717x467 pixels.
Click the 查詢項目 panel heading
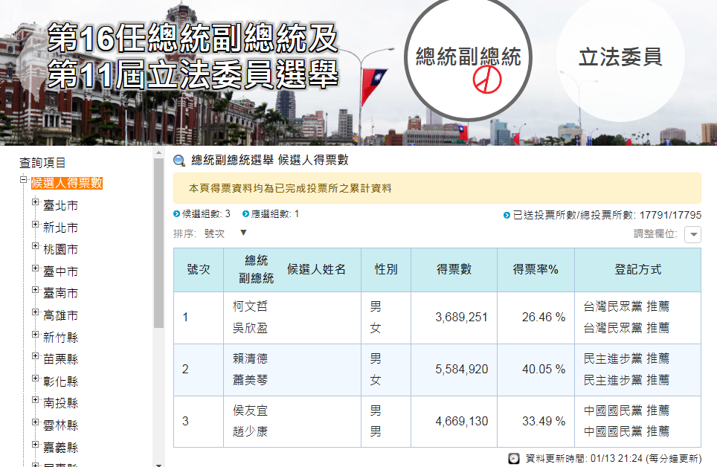pyautogui.click(x=42, y=163)
